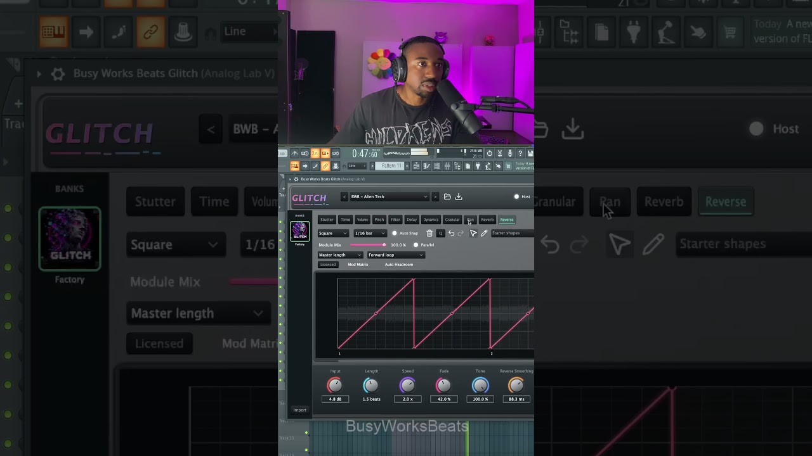Switch to the Reverb module tab
This screenshot has height=456, width=812.
pyautogui.click(x=487, y=220)
